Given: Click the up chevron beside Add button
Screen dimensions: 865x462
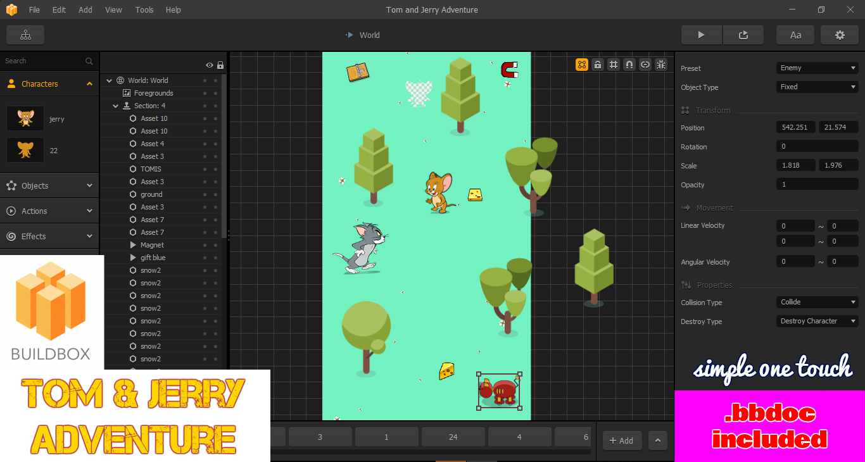Looking at the screenshot, I should pyautogui.click(x=658, y=440).
